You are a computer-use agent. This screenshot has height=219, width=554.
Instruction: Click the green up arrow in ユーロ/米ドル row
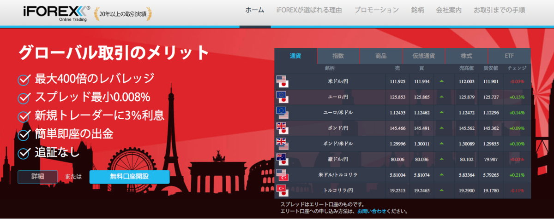[x=442, y=113]
